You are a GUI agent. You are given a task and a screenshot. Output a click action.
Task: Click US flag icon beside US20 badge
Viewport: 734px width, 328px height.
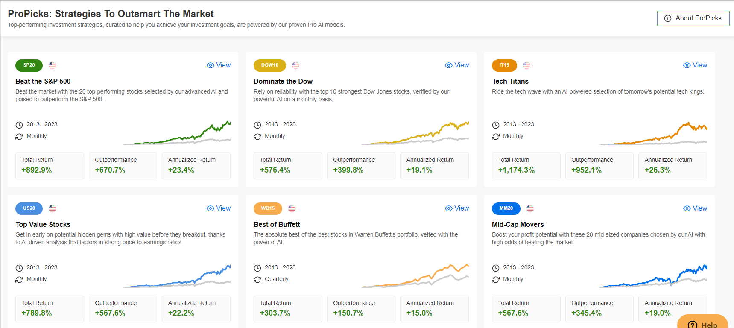52,208
